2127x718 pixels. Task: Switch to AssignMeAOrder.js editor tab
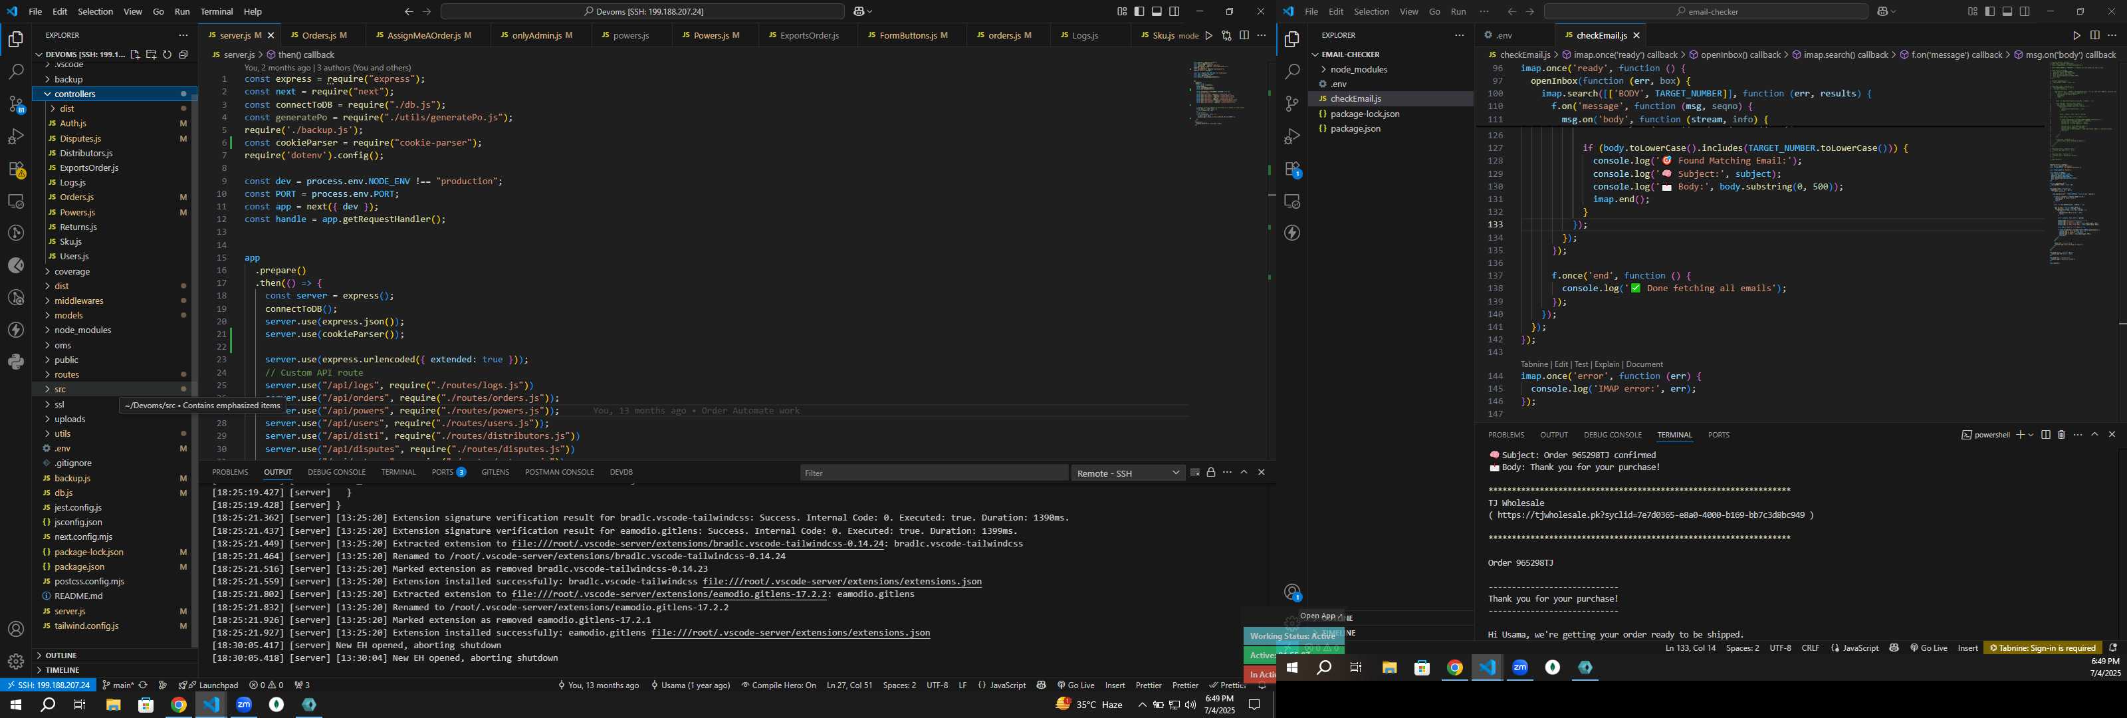[429, 35]
